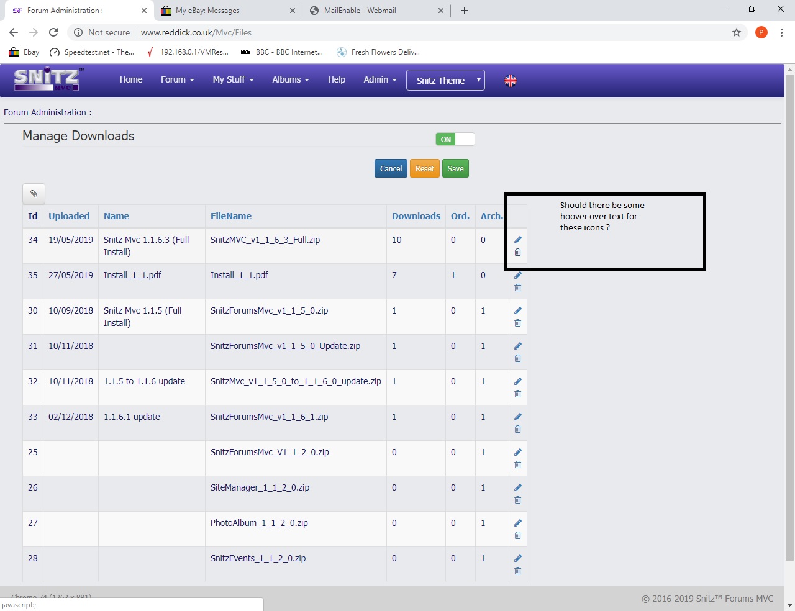Click the orange Reset button

[x=425, y=169]
